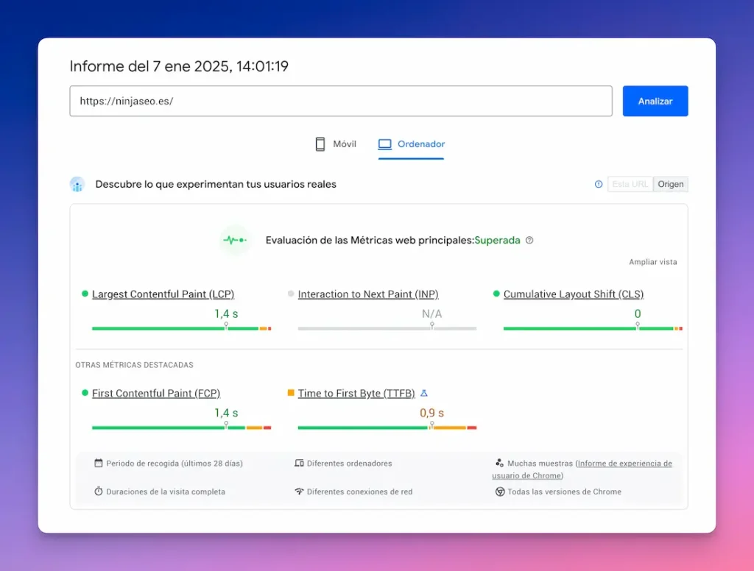Click the Ordenador monitor icon
The image size is (754, 571).
[x=384, y=143]
